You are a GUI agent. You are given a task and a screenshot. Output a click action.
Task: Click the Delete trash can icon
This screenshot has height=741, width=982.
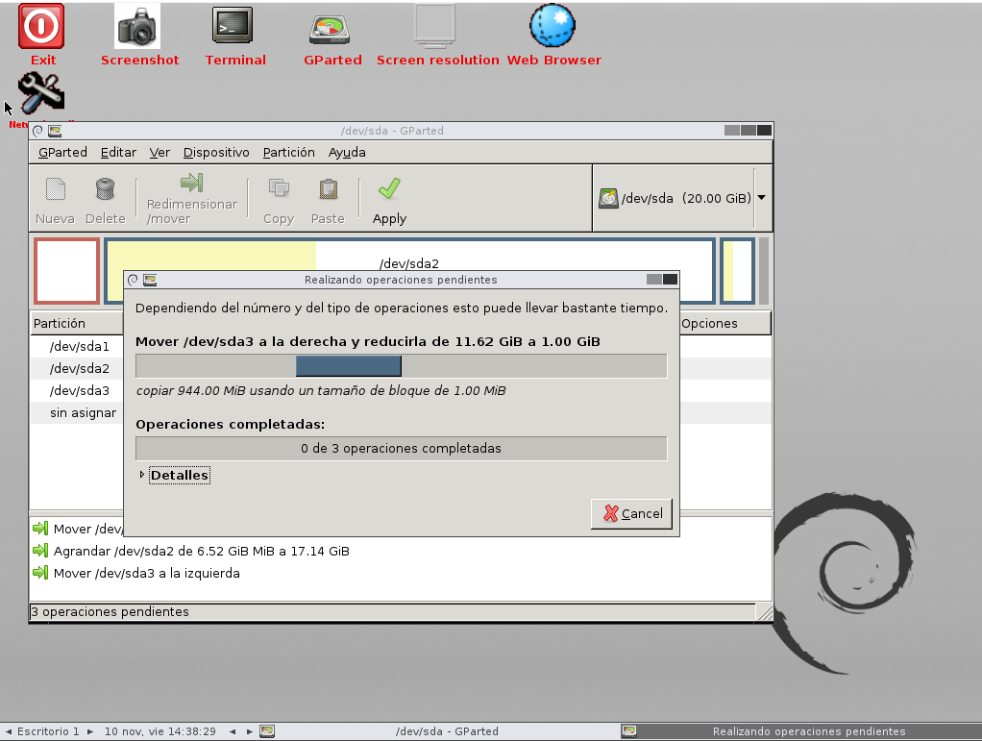105,188
